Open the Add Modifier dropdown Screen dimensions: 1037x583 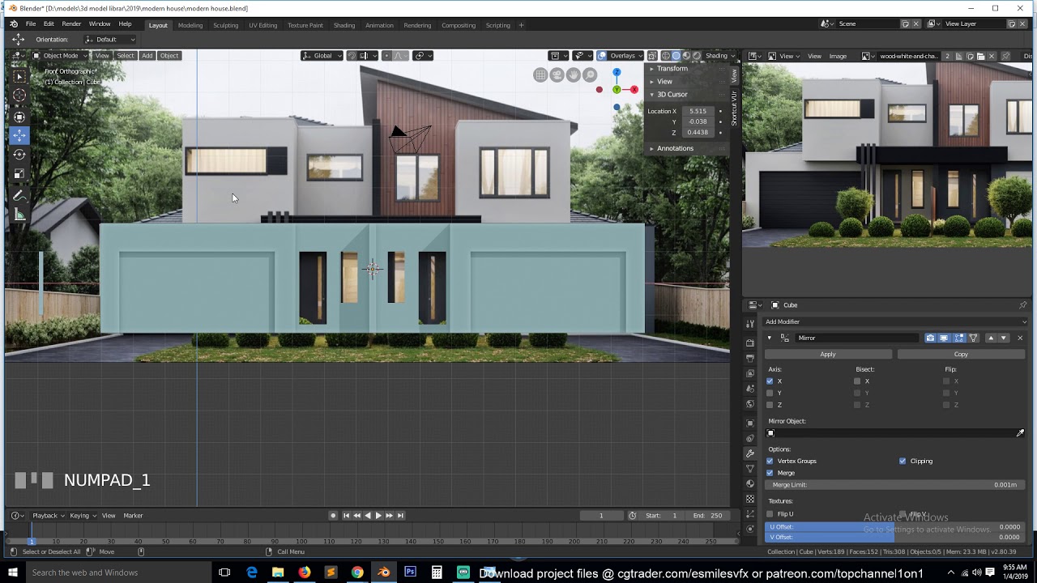tap(895, 321)
